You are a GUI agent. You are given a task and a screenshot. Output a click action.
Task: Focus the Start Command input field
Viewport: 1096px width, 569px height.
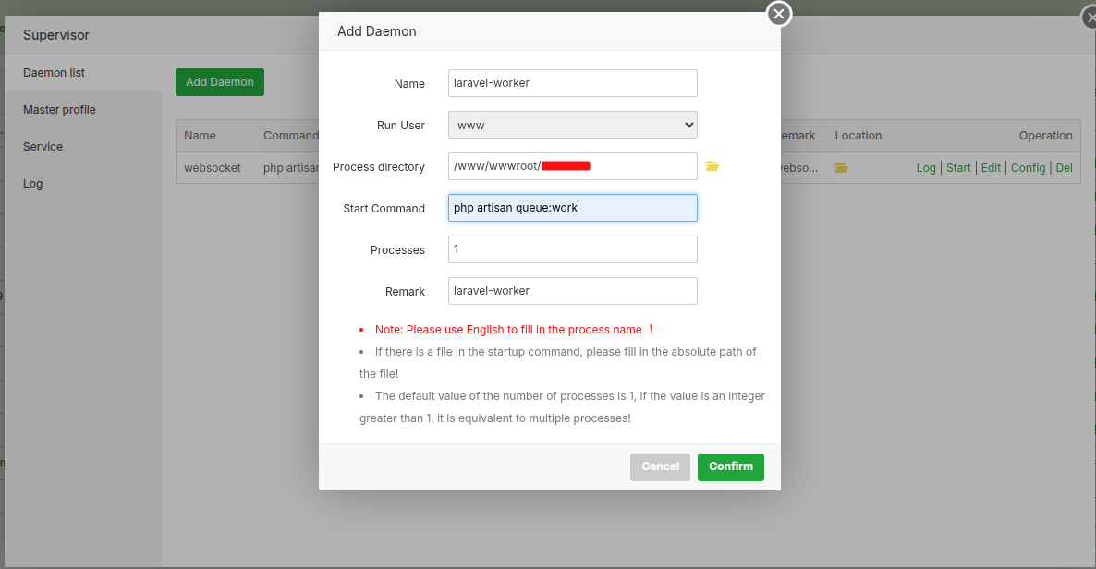[572, 208]
